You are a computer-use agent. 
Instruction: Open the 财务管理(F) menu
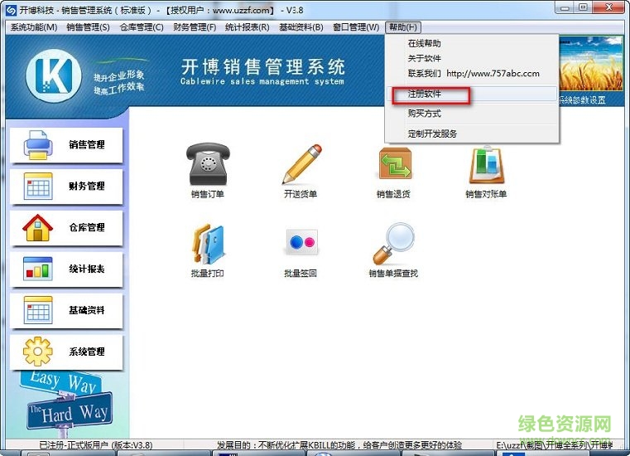pos(195,27)
